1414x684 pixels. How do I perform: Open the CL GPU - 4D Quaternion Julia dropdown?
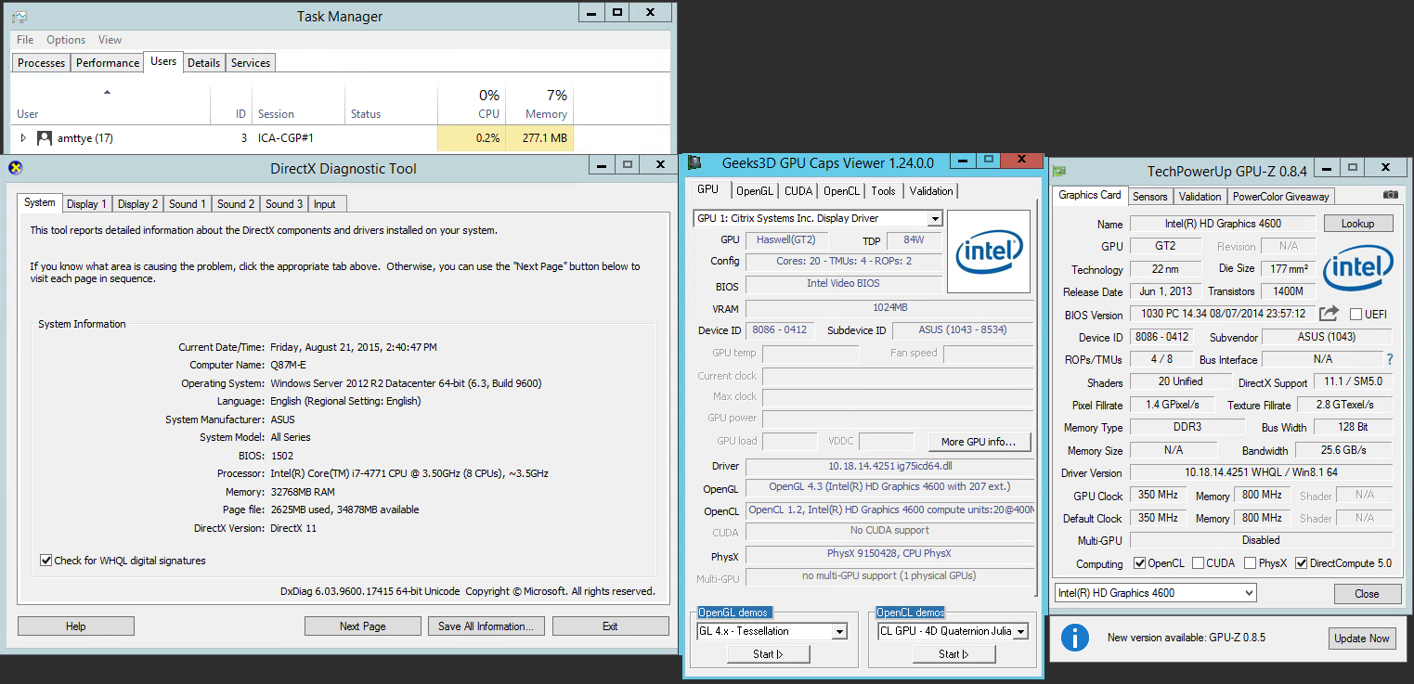click(x=1020, y=632)
